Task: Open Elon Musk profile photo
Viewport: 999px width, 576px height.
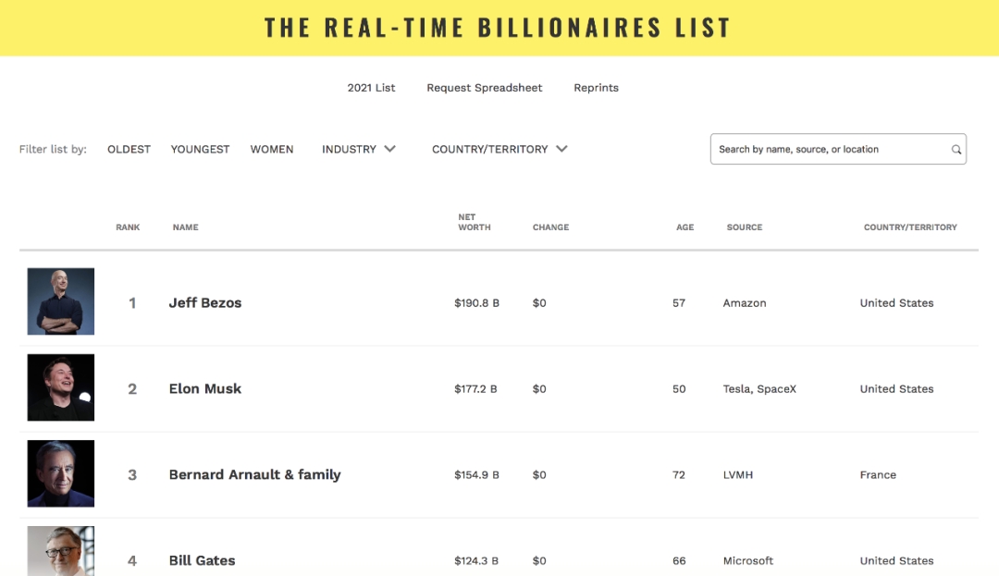Action: coord(61,387)
